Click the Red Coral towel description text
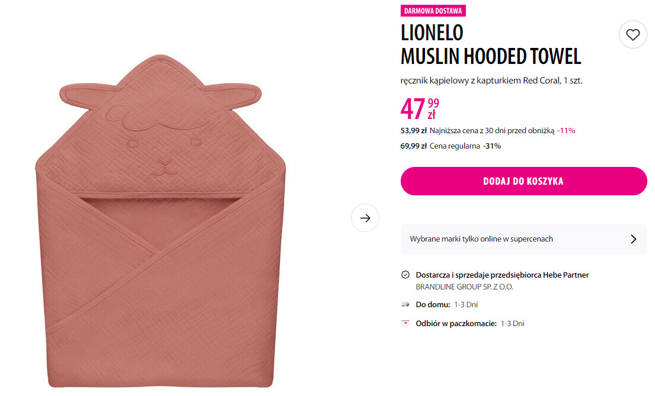The image size is (655, 396). click(x=491, y=81)
